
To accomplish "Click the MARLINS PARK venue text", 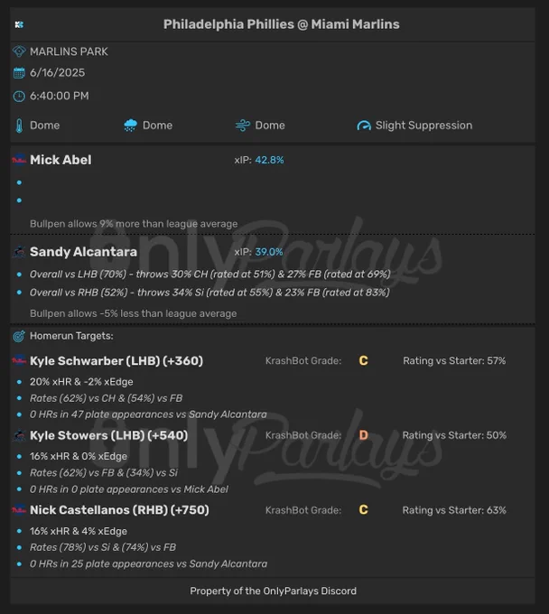I will click(69, 51).
